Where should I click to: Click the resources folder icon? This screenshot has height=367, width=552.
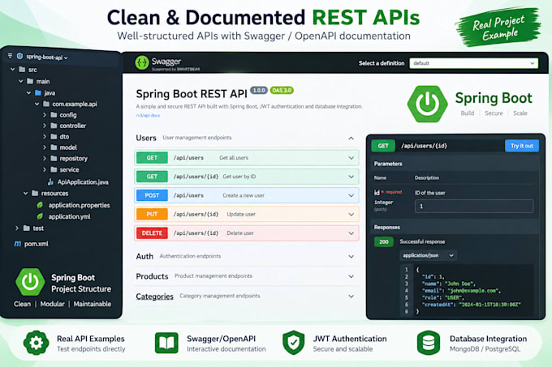point(35,193)
